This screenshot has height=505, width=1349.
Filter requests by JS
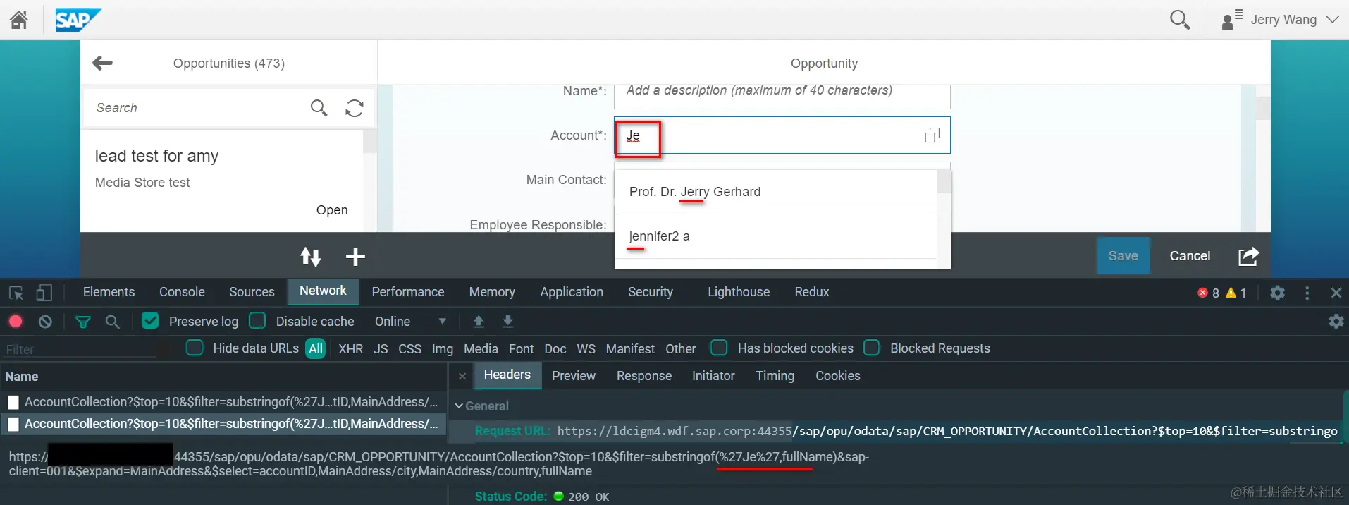coord(381,349)
